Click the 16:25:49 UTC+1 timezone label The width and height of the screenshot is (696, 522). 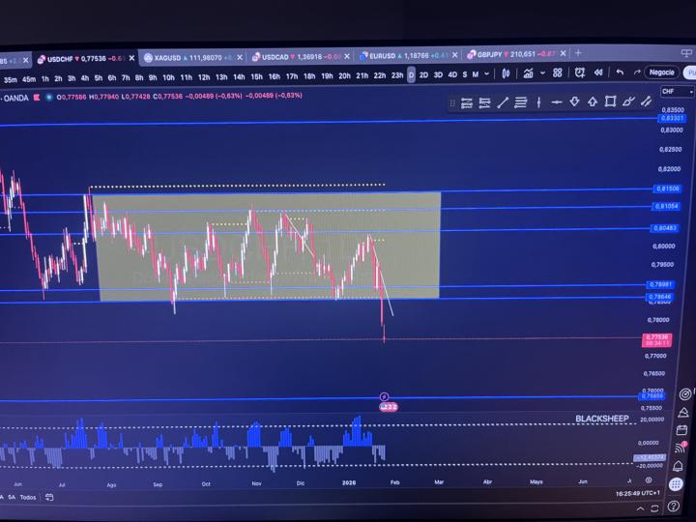pos(637,494)
